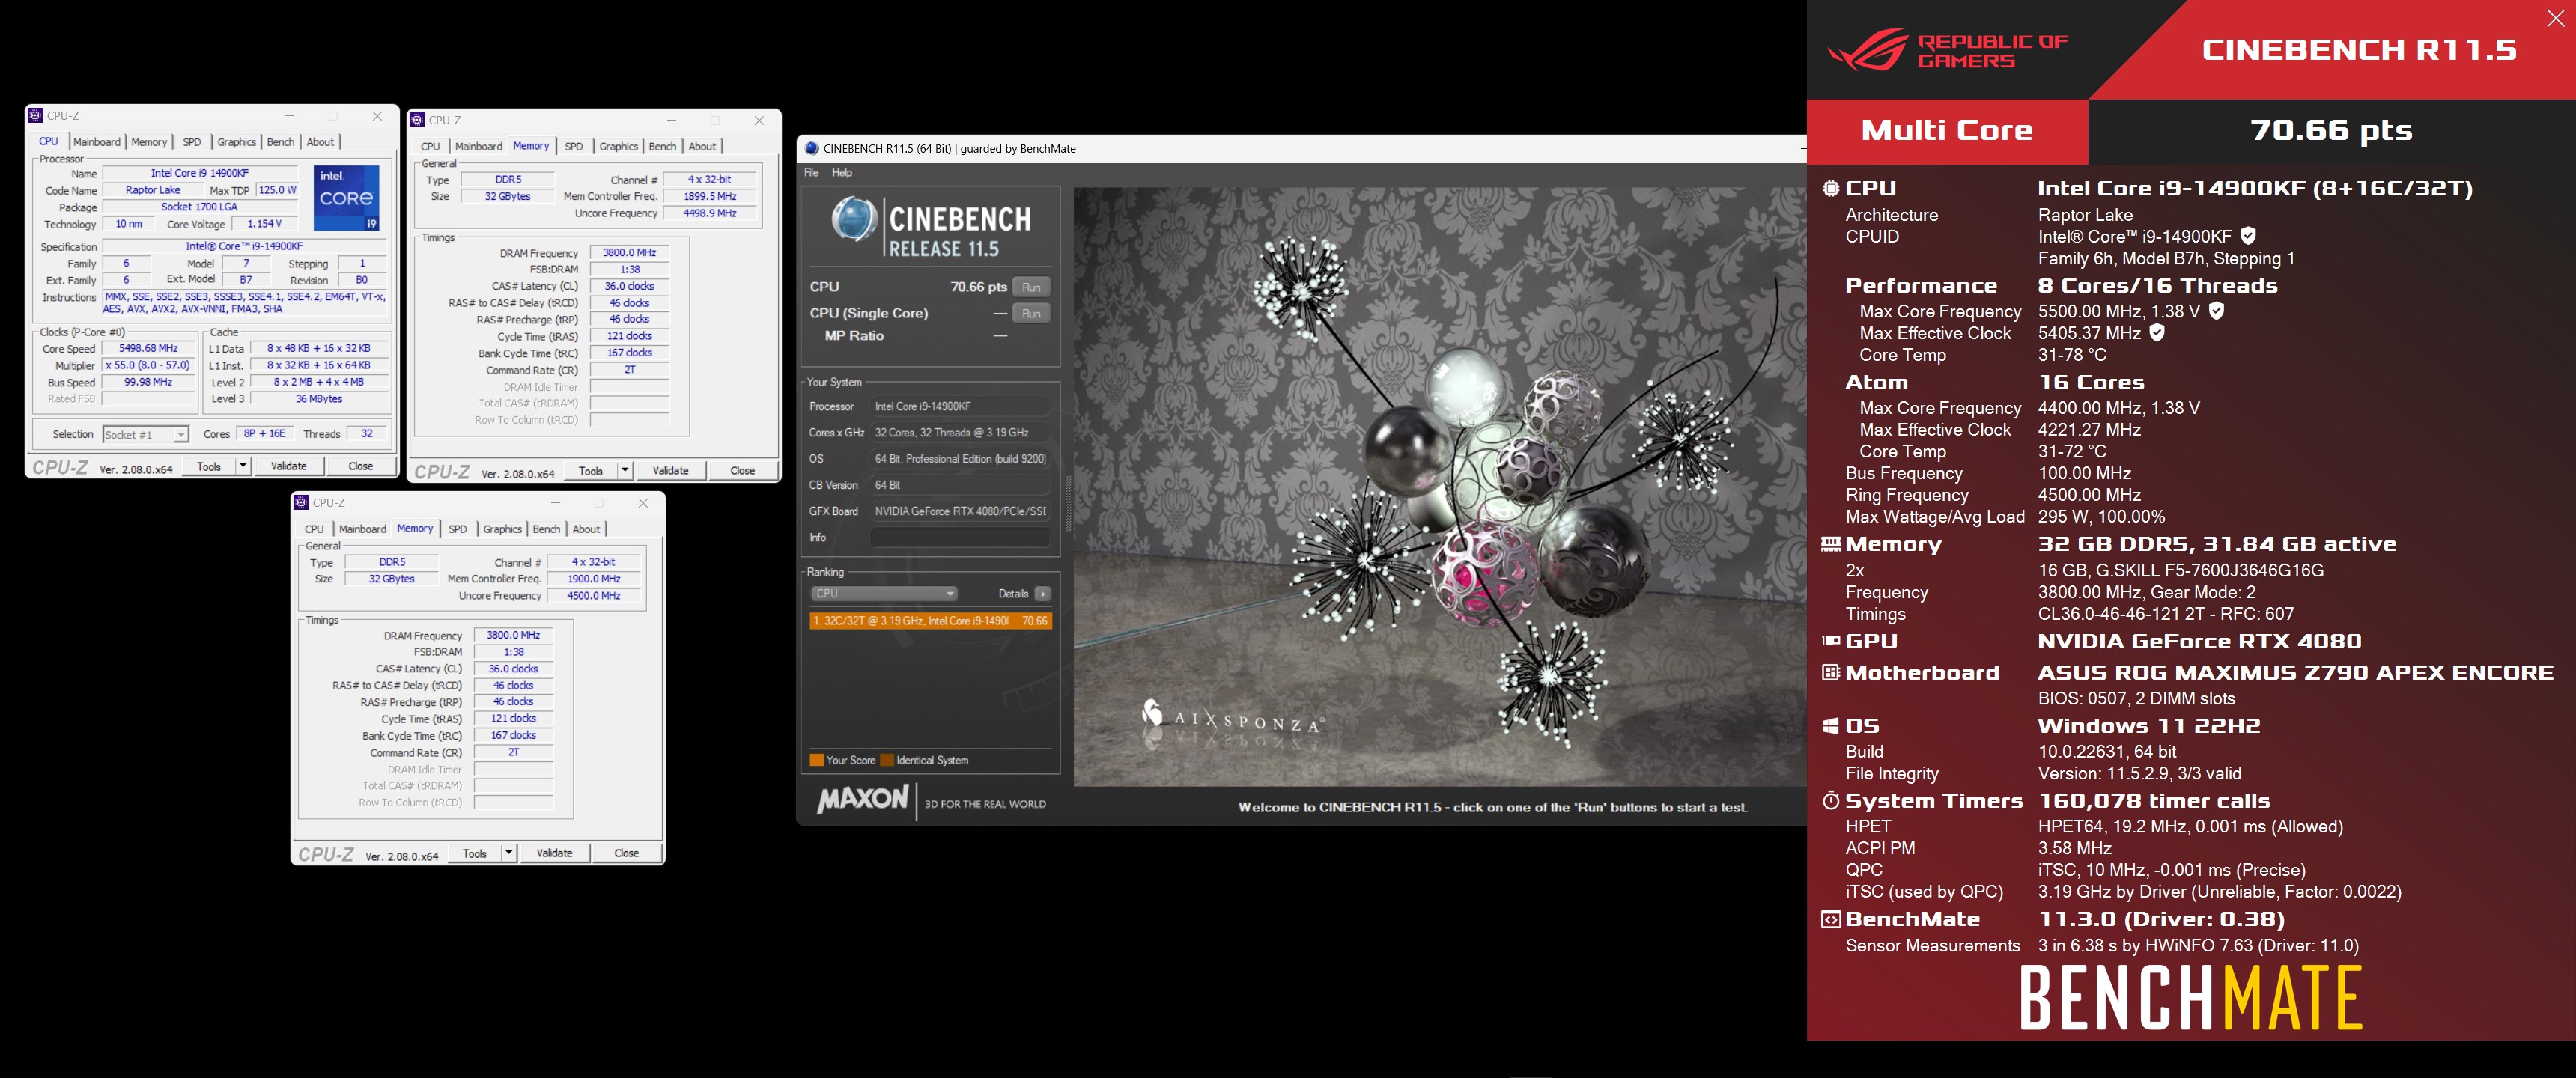2576x1078 pixels.
Task: Click the GFX Board field NVIDIA GeForce RTX 4080
Action: pos(960,512)
